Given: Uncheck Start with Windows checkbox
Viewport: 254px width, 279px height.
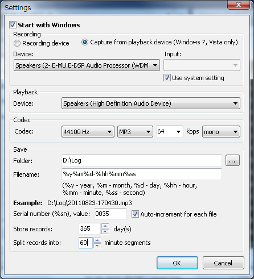Looking at the screenshot, I should pyautogui.click(x=13, y=25).
